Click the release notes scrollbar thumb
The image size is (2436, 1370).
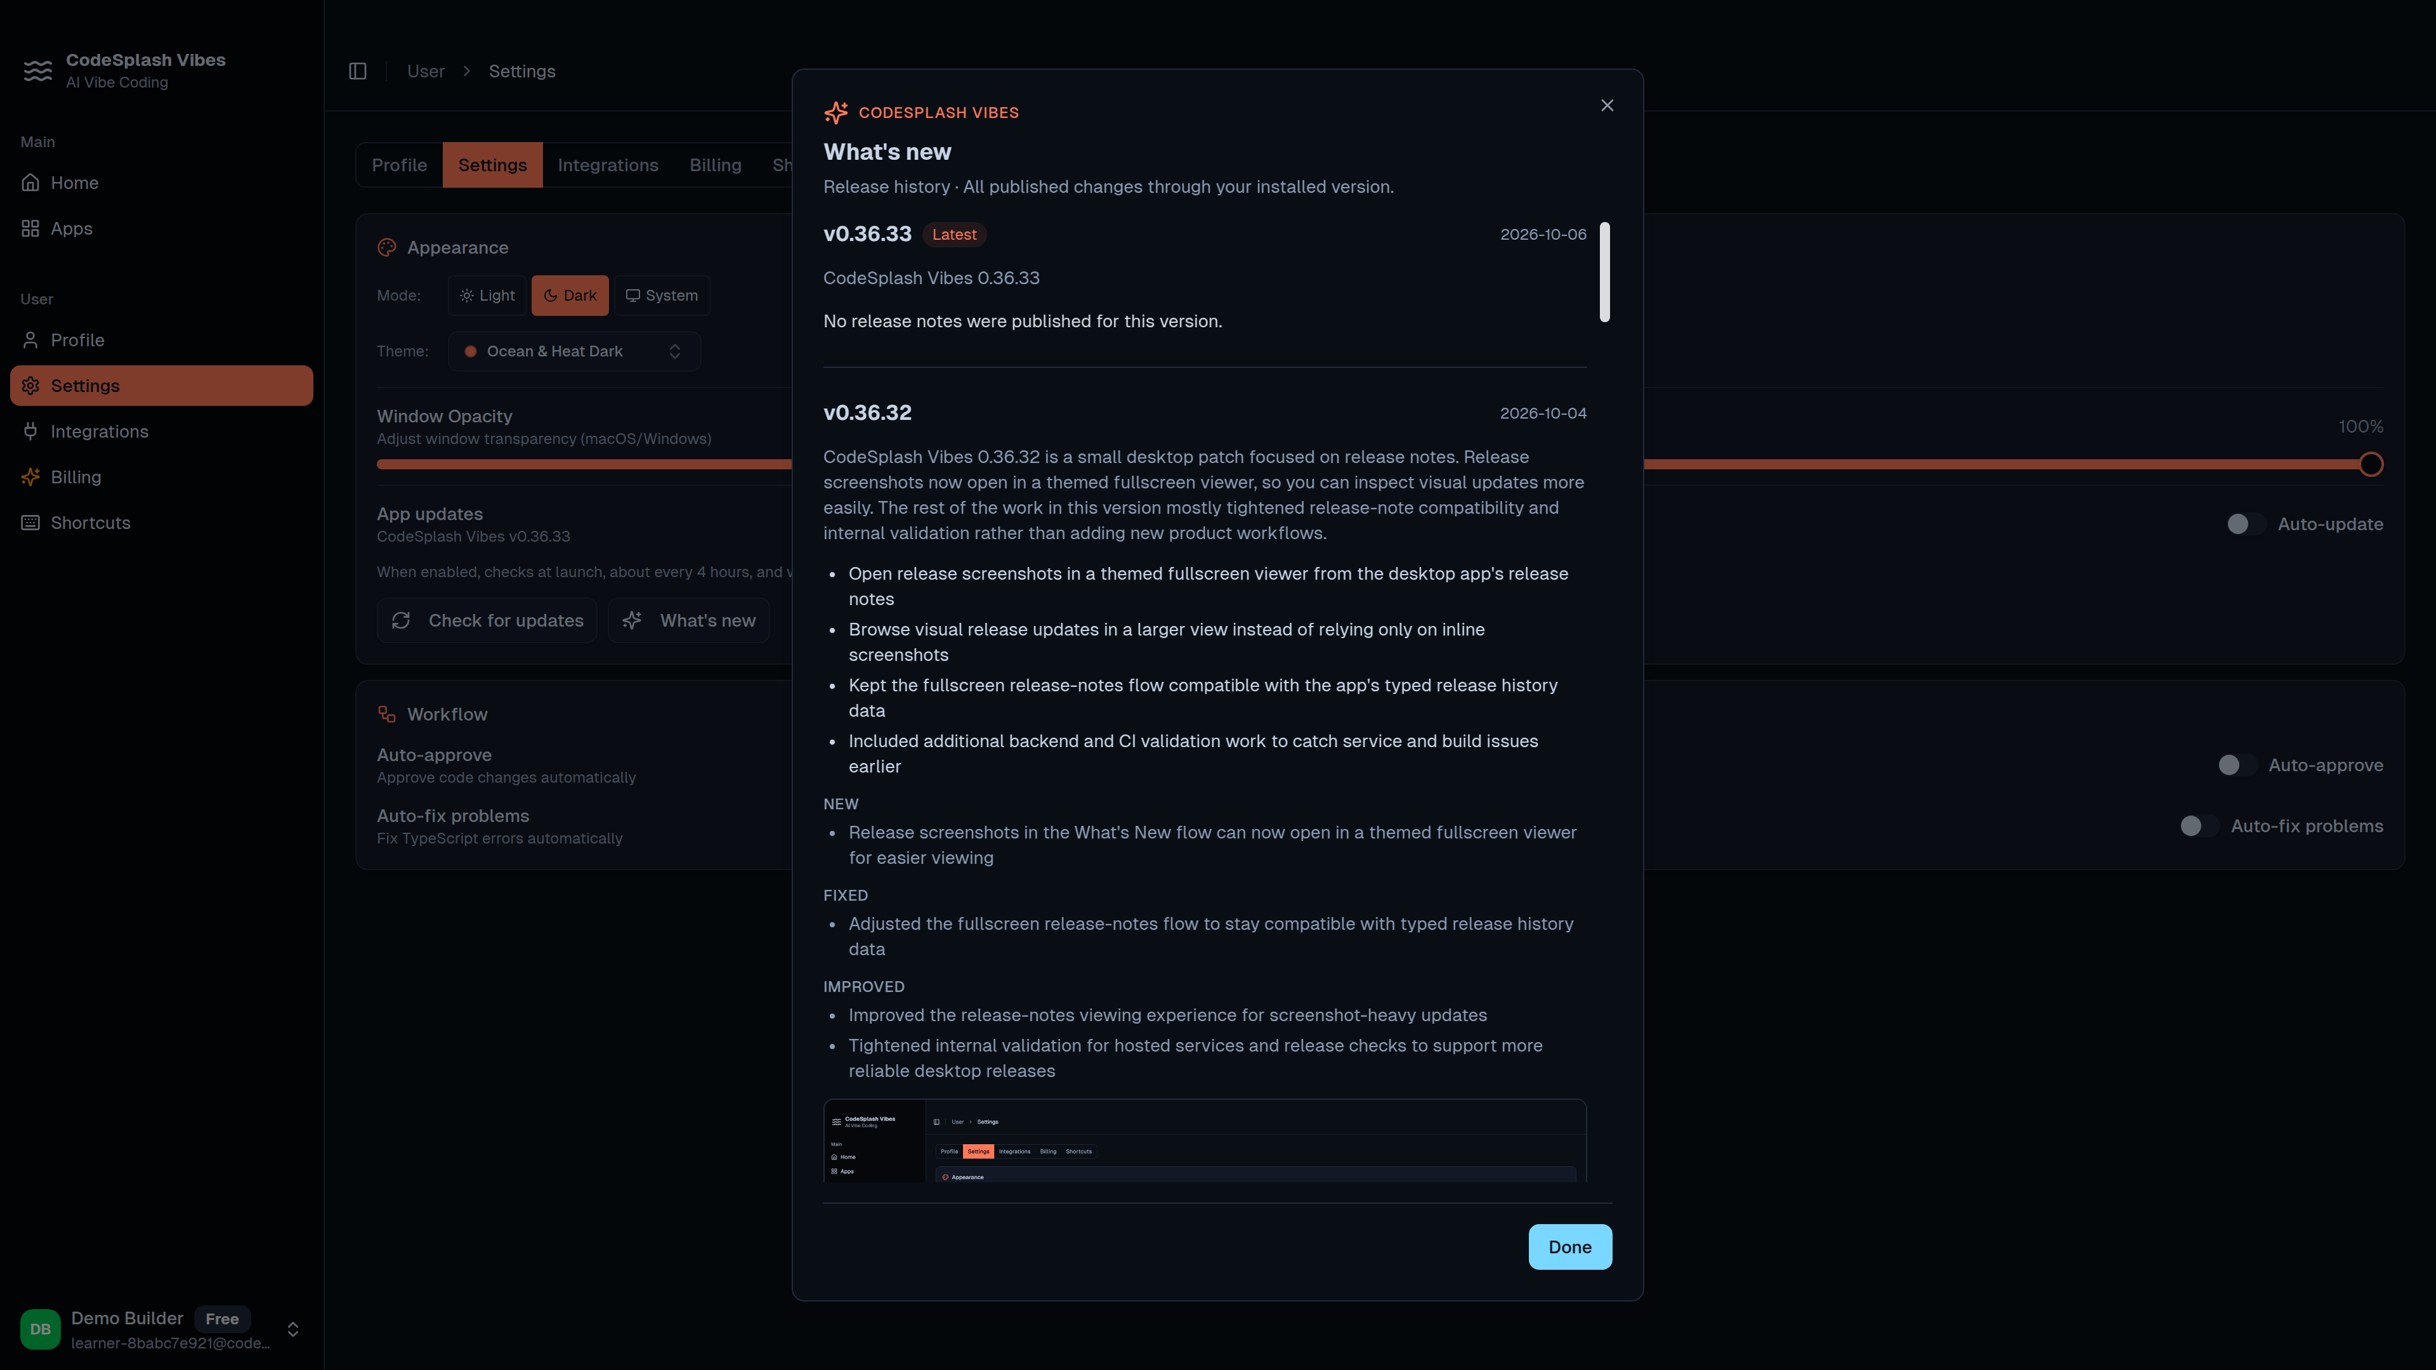tap(1605, 272)
